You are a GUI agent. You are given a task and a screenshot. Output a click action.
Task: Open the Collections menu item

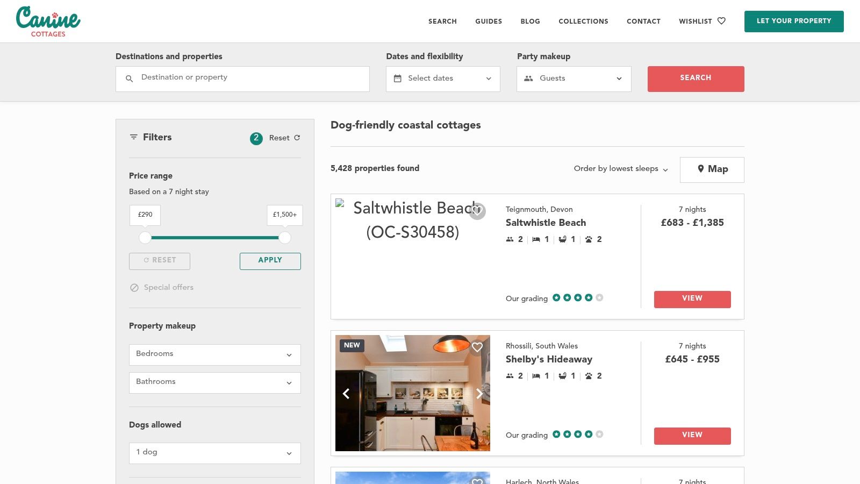pos(583,22)
